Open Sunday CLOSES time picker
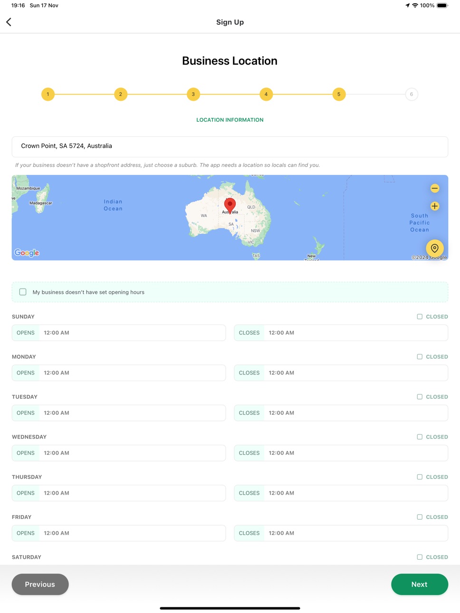 [341, 333]
